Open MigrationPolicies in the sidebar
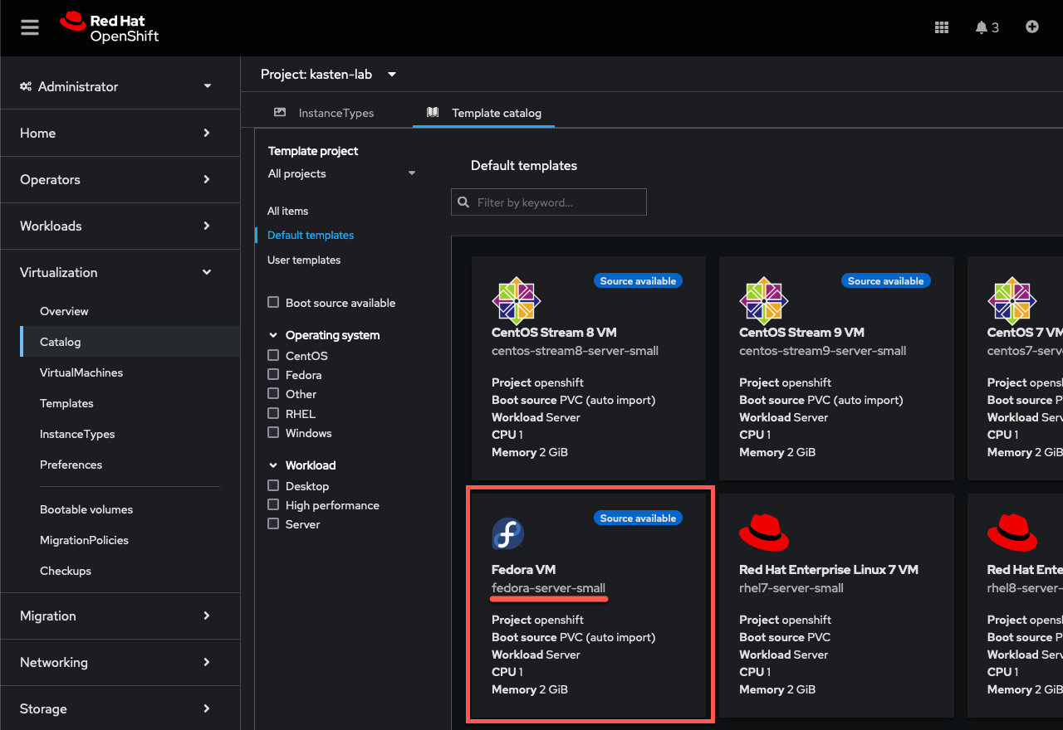This screenshot has height=730, width=1063. (84, 540)
